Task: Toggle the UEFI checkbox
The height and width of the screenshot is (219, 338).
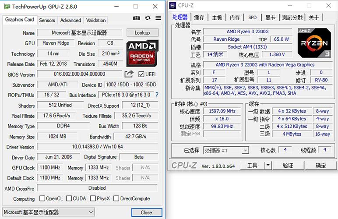Action: [141, 74]
